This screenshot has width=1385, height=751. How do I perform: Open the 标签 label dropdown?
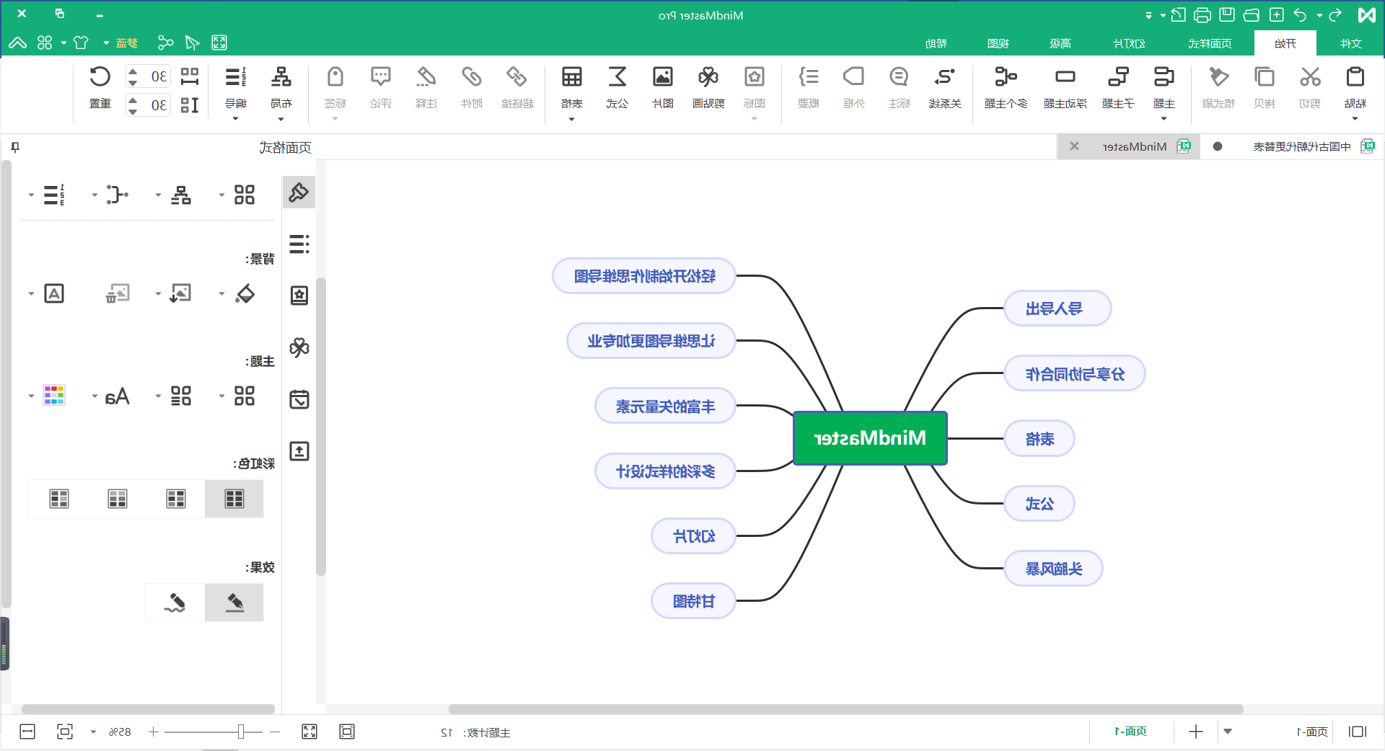tap(335, 119)
